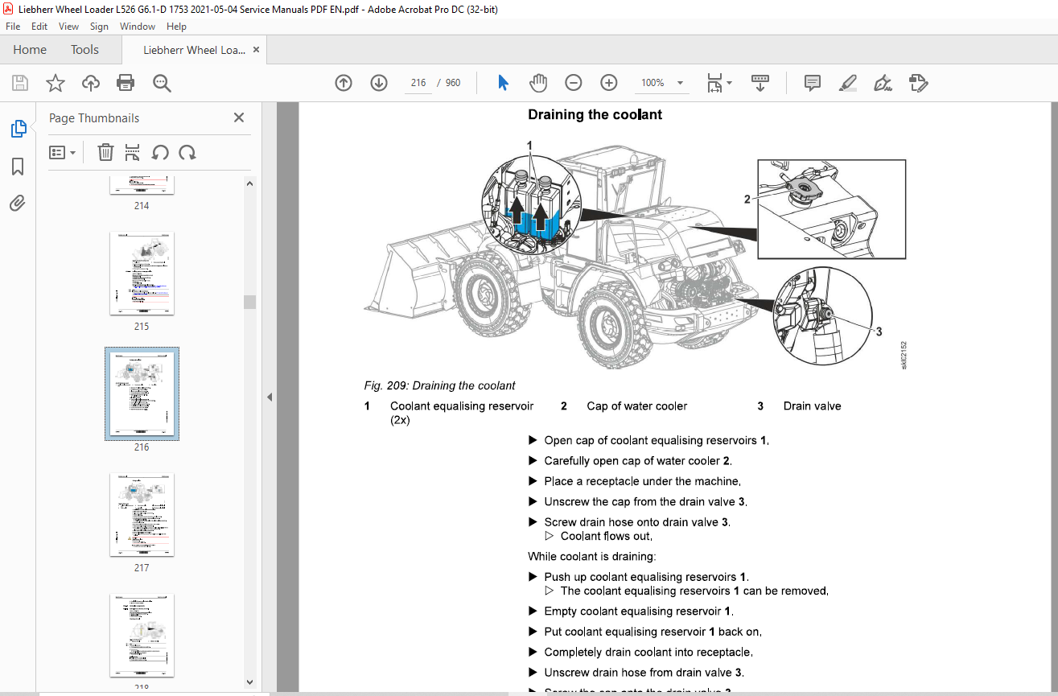Click the 'Drain valve' legend text
Image resolution: width=1058 pixels, height=696 pixels.
812,406
